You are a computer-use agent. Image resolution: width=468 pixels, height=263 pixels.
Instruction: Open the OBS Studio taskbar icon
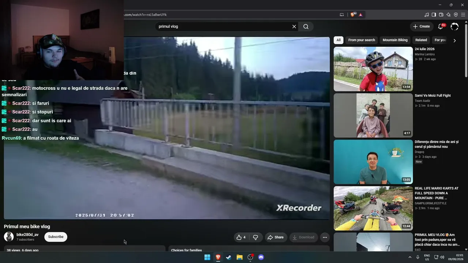point(250,257)
